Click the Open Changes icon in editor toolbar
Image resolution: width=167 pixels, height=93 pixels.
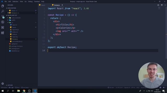[158, 5]
